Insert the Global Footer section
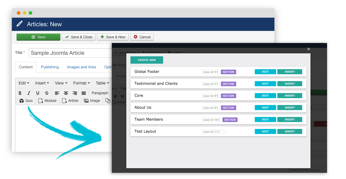346x179 pixels. point(290,72)
